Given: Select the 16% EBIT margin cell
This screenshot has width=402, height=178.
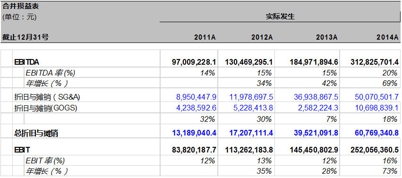Looking at the screenshot, I should click(390, 161).
